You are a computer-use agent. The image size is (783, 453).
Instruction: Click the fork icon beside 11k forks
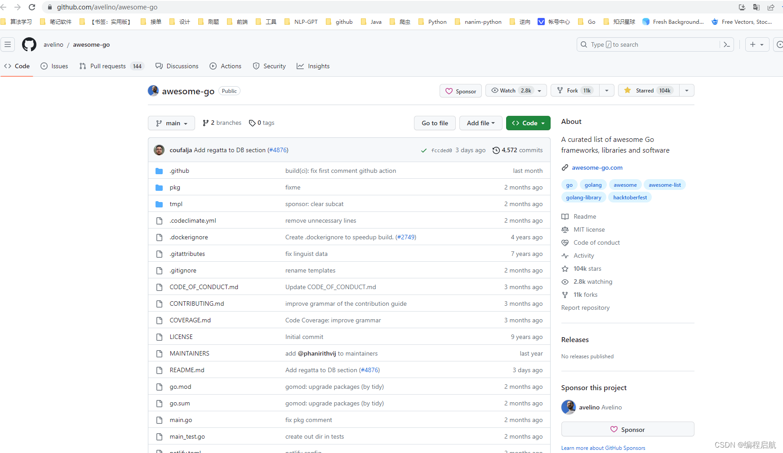click(x=565, y=295)
